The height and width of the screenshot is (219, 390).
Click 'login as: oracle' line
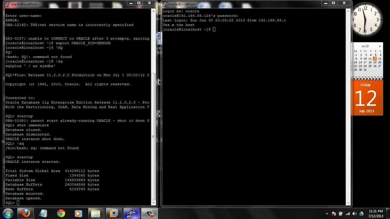(181, 11)
